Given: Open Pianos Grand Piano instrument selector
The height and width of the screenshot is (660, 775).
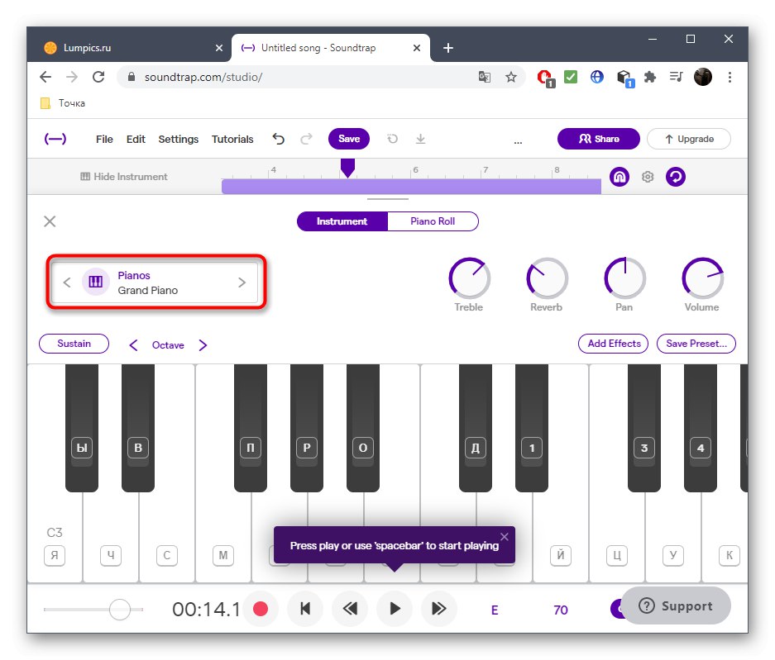Looking at the screenshot, I should pos(155,283).
